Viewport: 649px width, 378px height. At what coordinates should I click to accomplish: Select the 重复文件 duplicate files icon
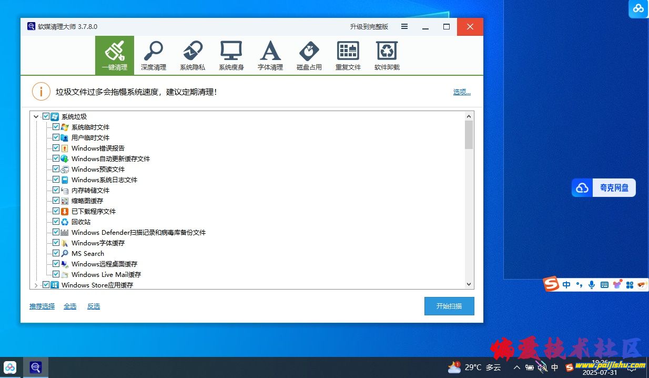tap(348, 56)
